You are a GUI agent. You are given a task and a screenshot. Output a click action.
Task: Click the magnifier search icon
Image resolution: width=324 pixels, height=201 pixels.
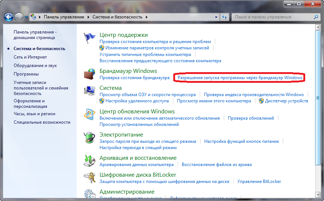pos(316,17)
